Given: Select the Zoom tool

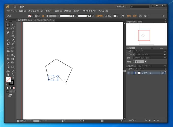Looking at the screenshot, I should coord(13,75).
